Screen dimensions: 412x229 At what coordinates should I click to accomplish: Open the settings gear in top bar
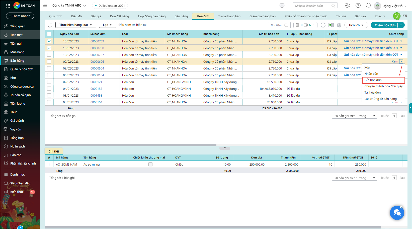347,6
